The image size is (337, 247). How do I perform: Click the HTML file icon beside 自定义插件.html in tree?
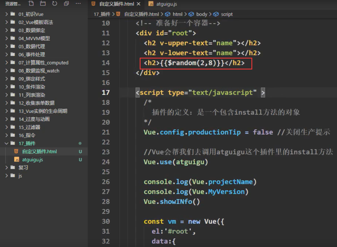pyautogui.click(x=16, y=151)
